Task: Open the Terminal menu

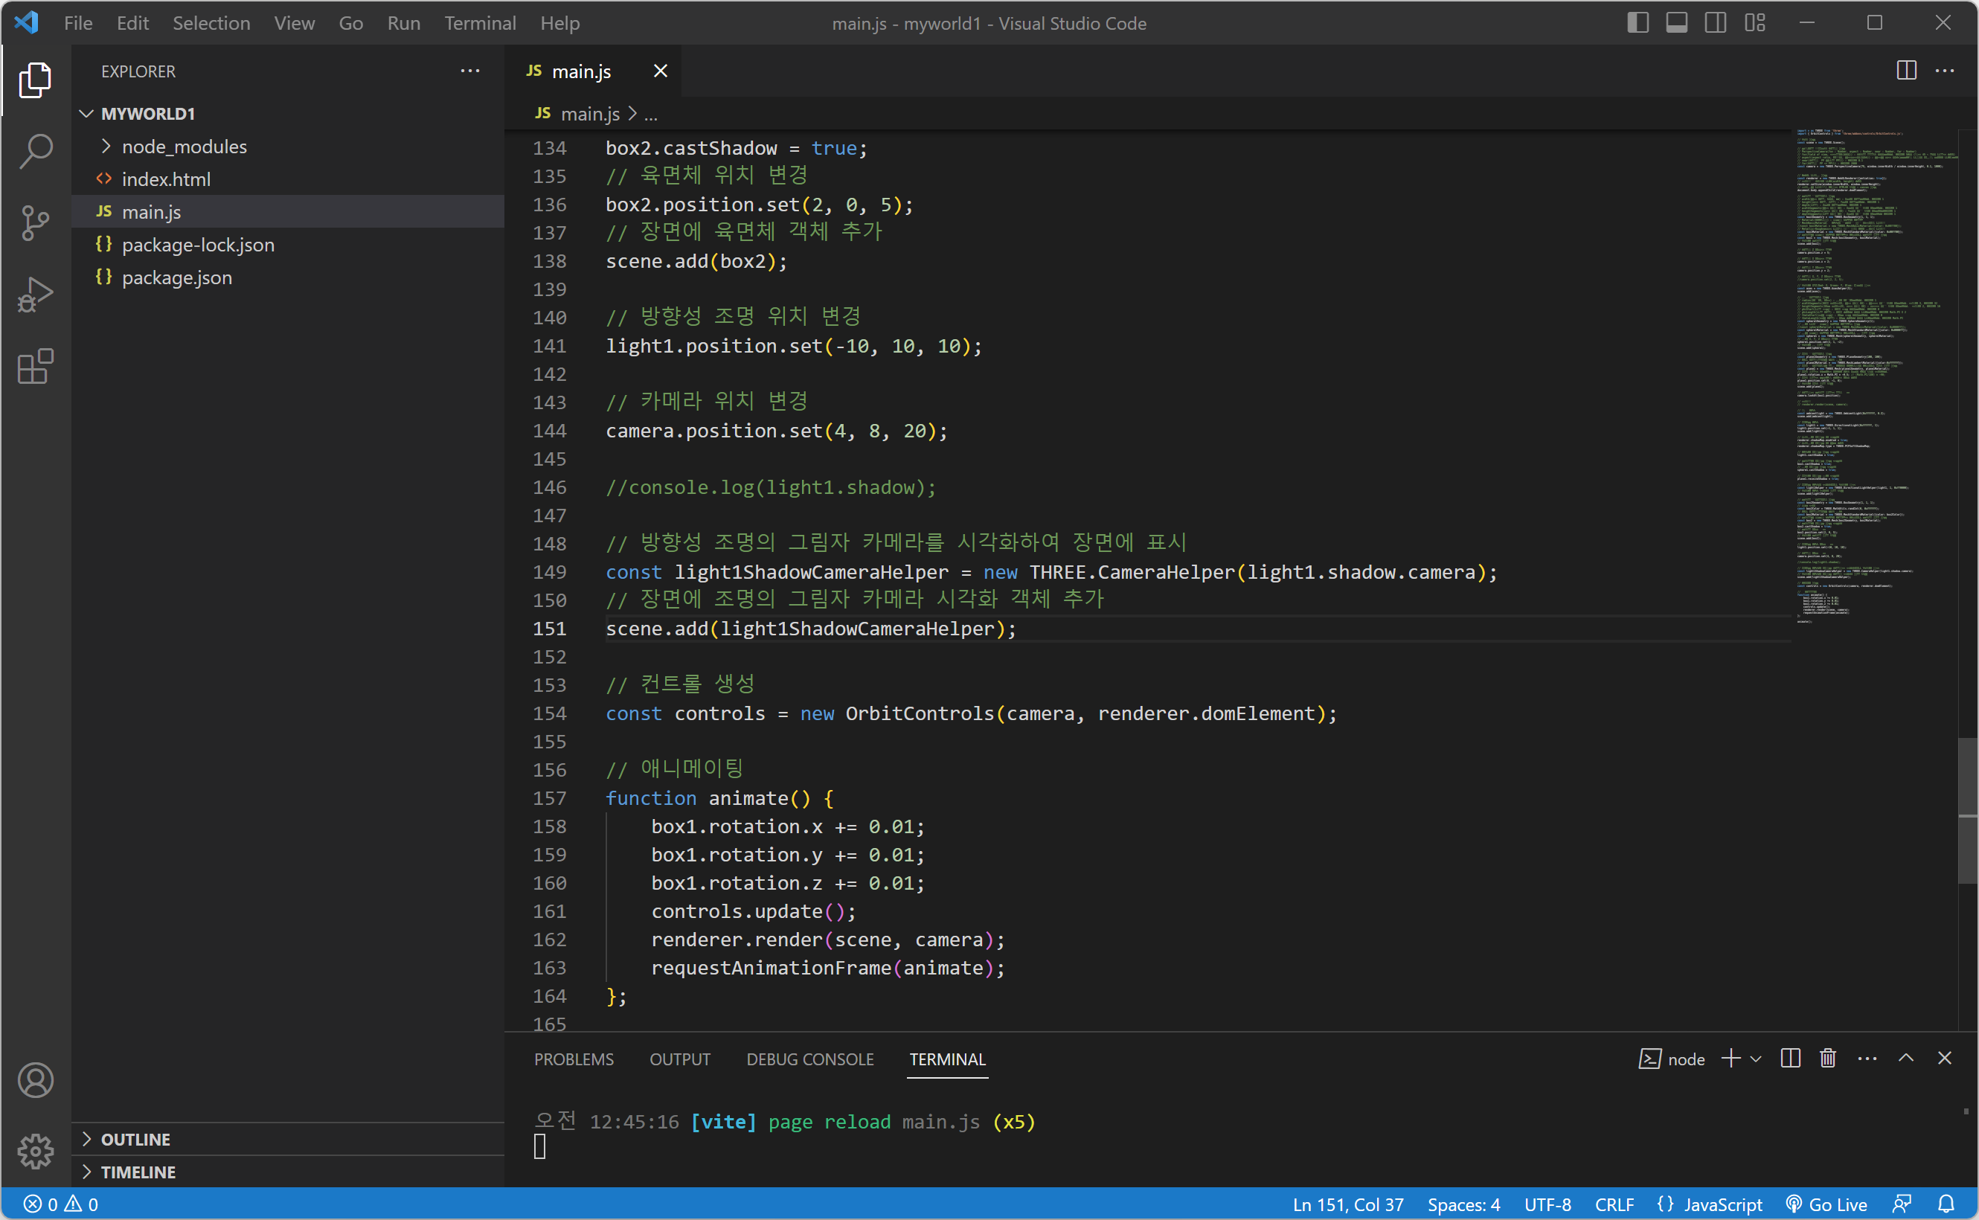Action: pyautogui.click(x=479, y=22)
